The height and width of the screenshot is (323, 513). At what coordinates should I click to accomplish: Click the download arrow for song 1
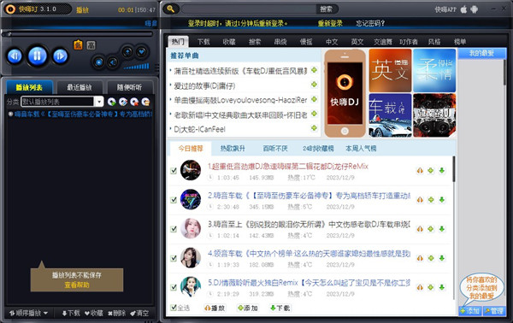coord(442,170)
